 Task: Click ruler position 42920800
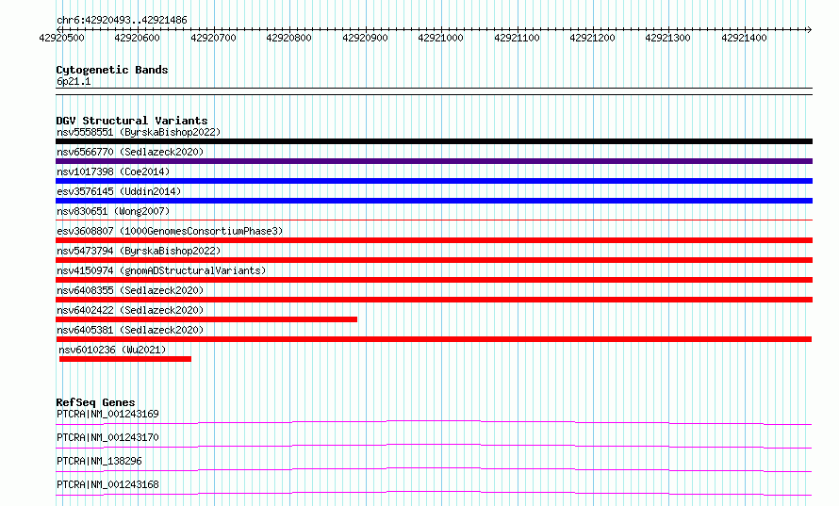click(289, 38)
